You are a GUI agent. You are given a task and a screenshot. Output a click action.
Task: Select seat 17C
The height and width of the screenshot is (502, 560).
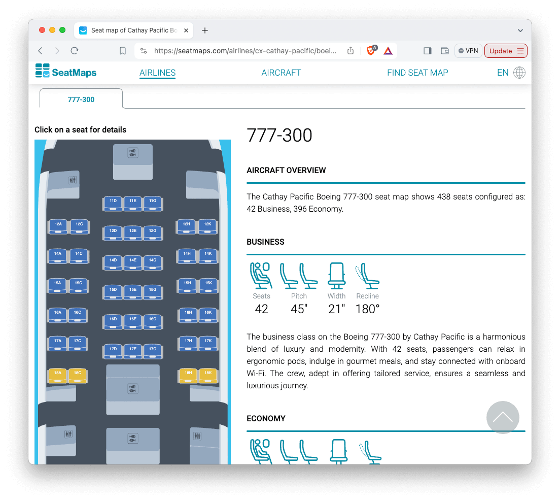tap(78, 344)
